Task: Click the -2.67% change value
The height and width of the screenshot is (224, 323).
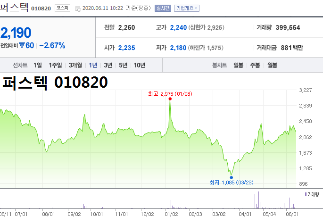Action: 52,46
